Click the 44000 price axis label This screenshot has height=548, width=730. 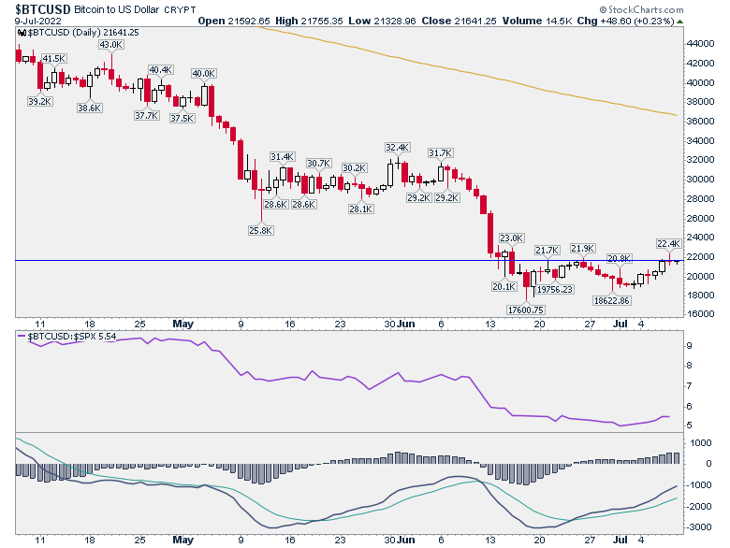coord(701,44)
